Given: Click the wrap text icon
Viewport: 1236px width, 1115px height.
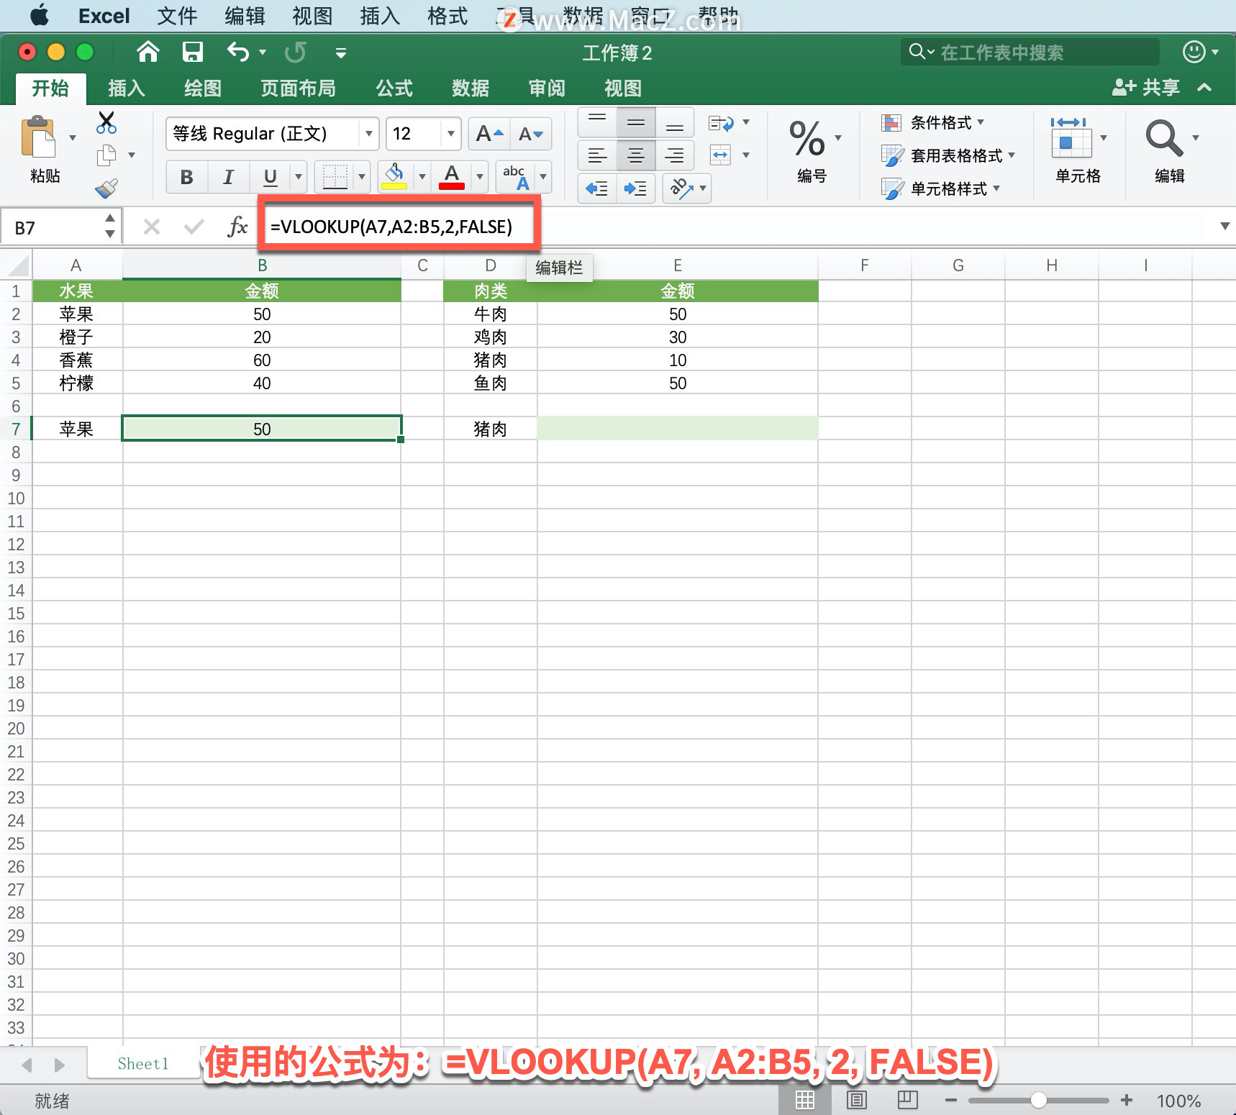Looking at the screenshot, I should tap(721, 123).
